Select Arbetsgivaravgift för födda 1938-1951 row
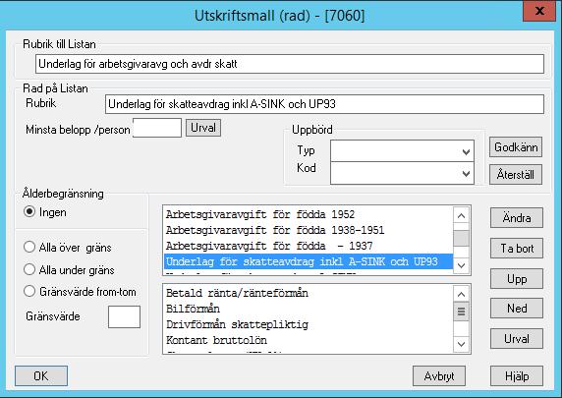Screen dimensions: 562x398 [x=309, y=230]
